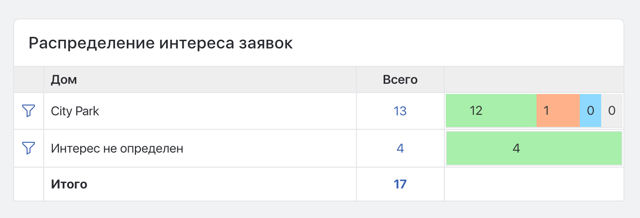Select the green bar showing 4
The width and height of the screenshot is (640, 218).
pyautogui.click(x=534, y=148)
